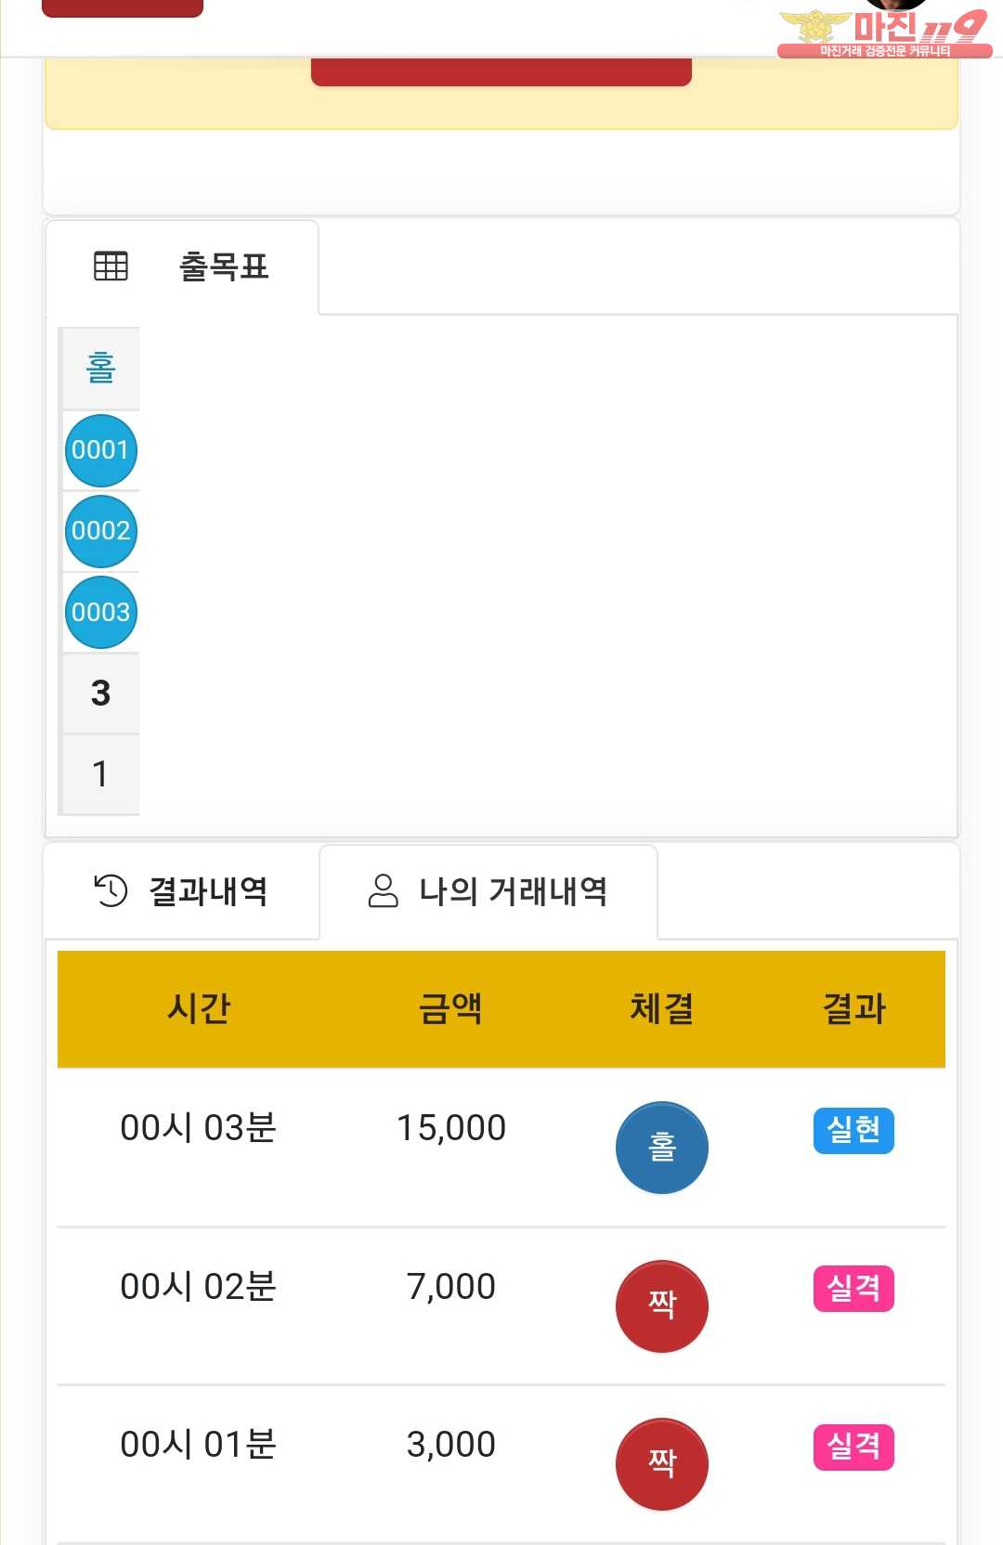Click the 실격 badge in the 00시 01분 row
This screenshot has width=1003, height=1545.
tap(853, 1447)
